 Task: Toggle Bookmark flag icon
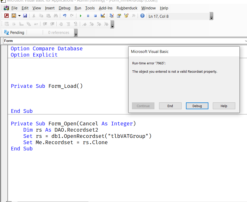click(x=85, y=24)
